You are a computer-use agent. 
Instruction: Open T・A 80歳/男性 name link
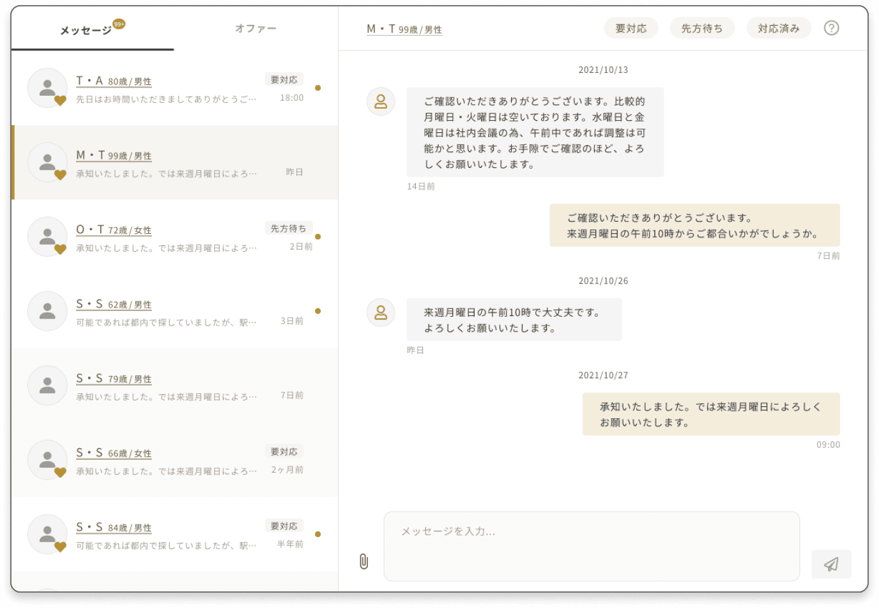pos(114,81)
